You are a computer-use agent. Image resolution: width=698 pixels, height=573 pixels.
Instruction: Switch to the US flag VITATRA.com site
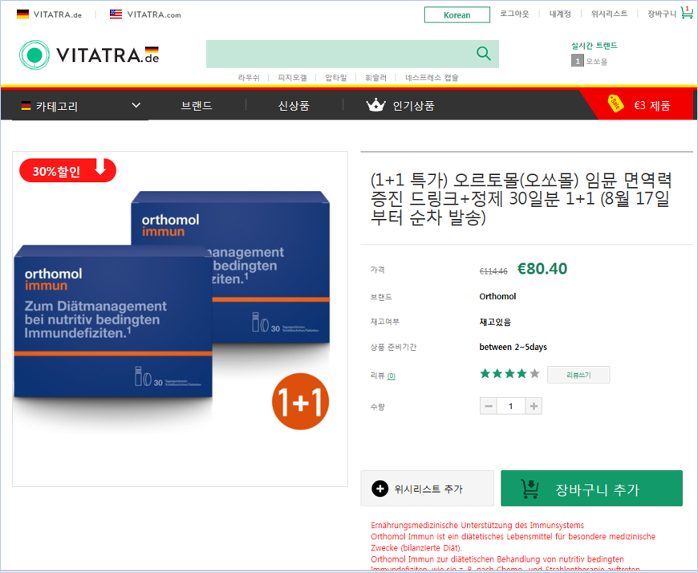[x=145, y=14]
